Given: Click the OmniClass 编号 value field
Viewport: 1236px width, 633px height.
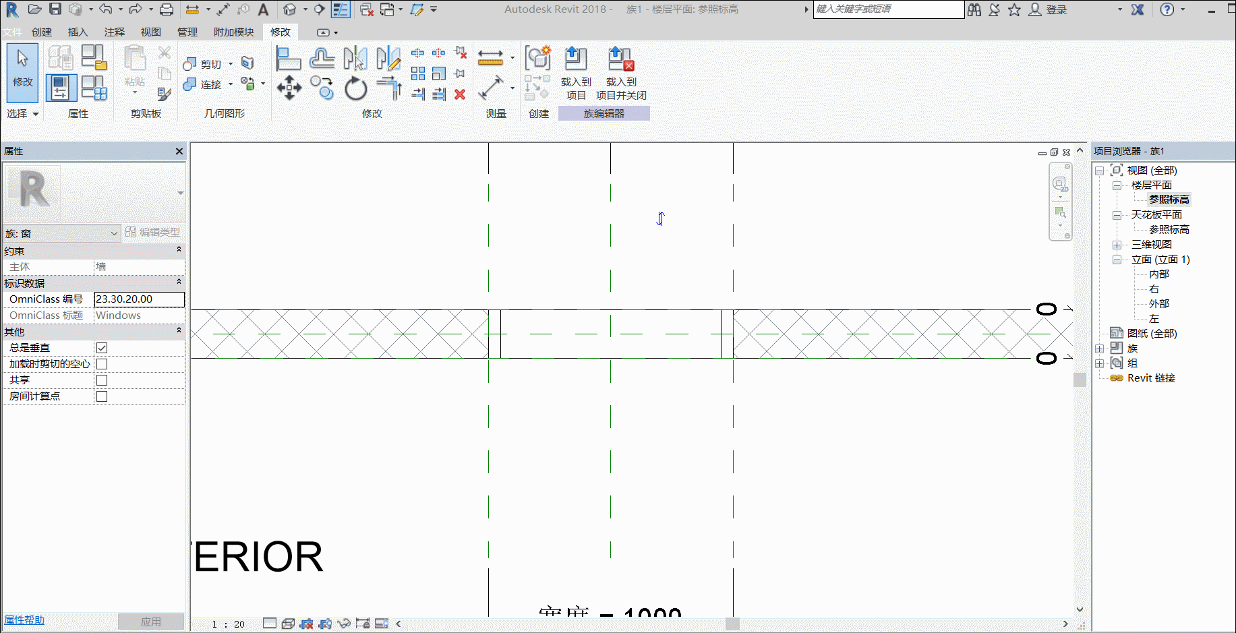Looking at the screenshot, I should coord(139,299).
